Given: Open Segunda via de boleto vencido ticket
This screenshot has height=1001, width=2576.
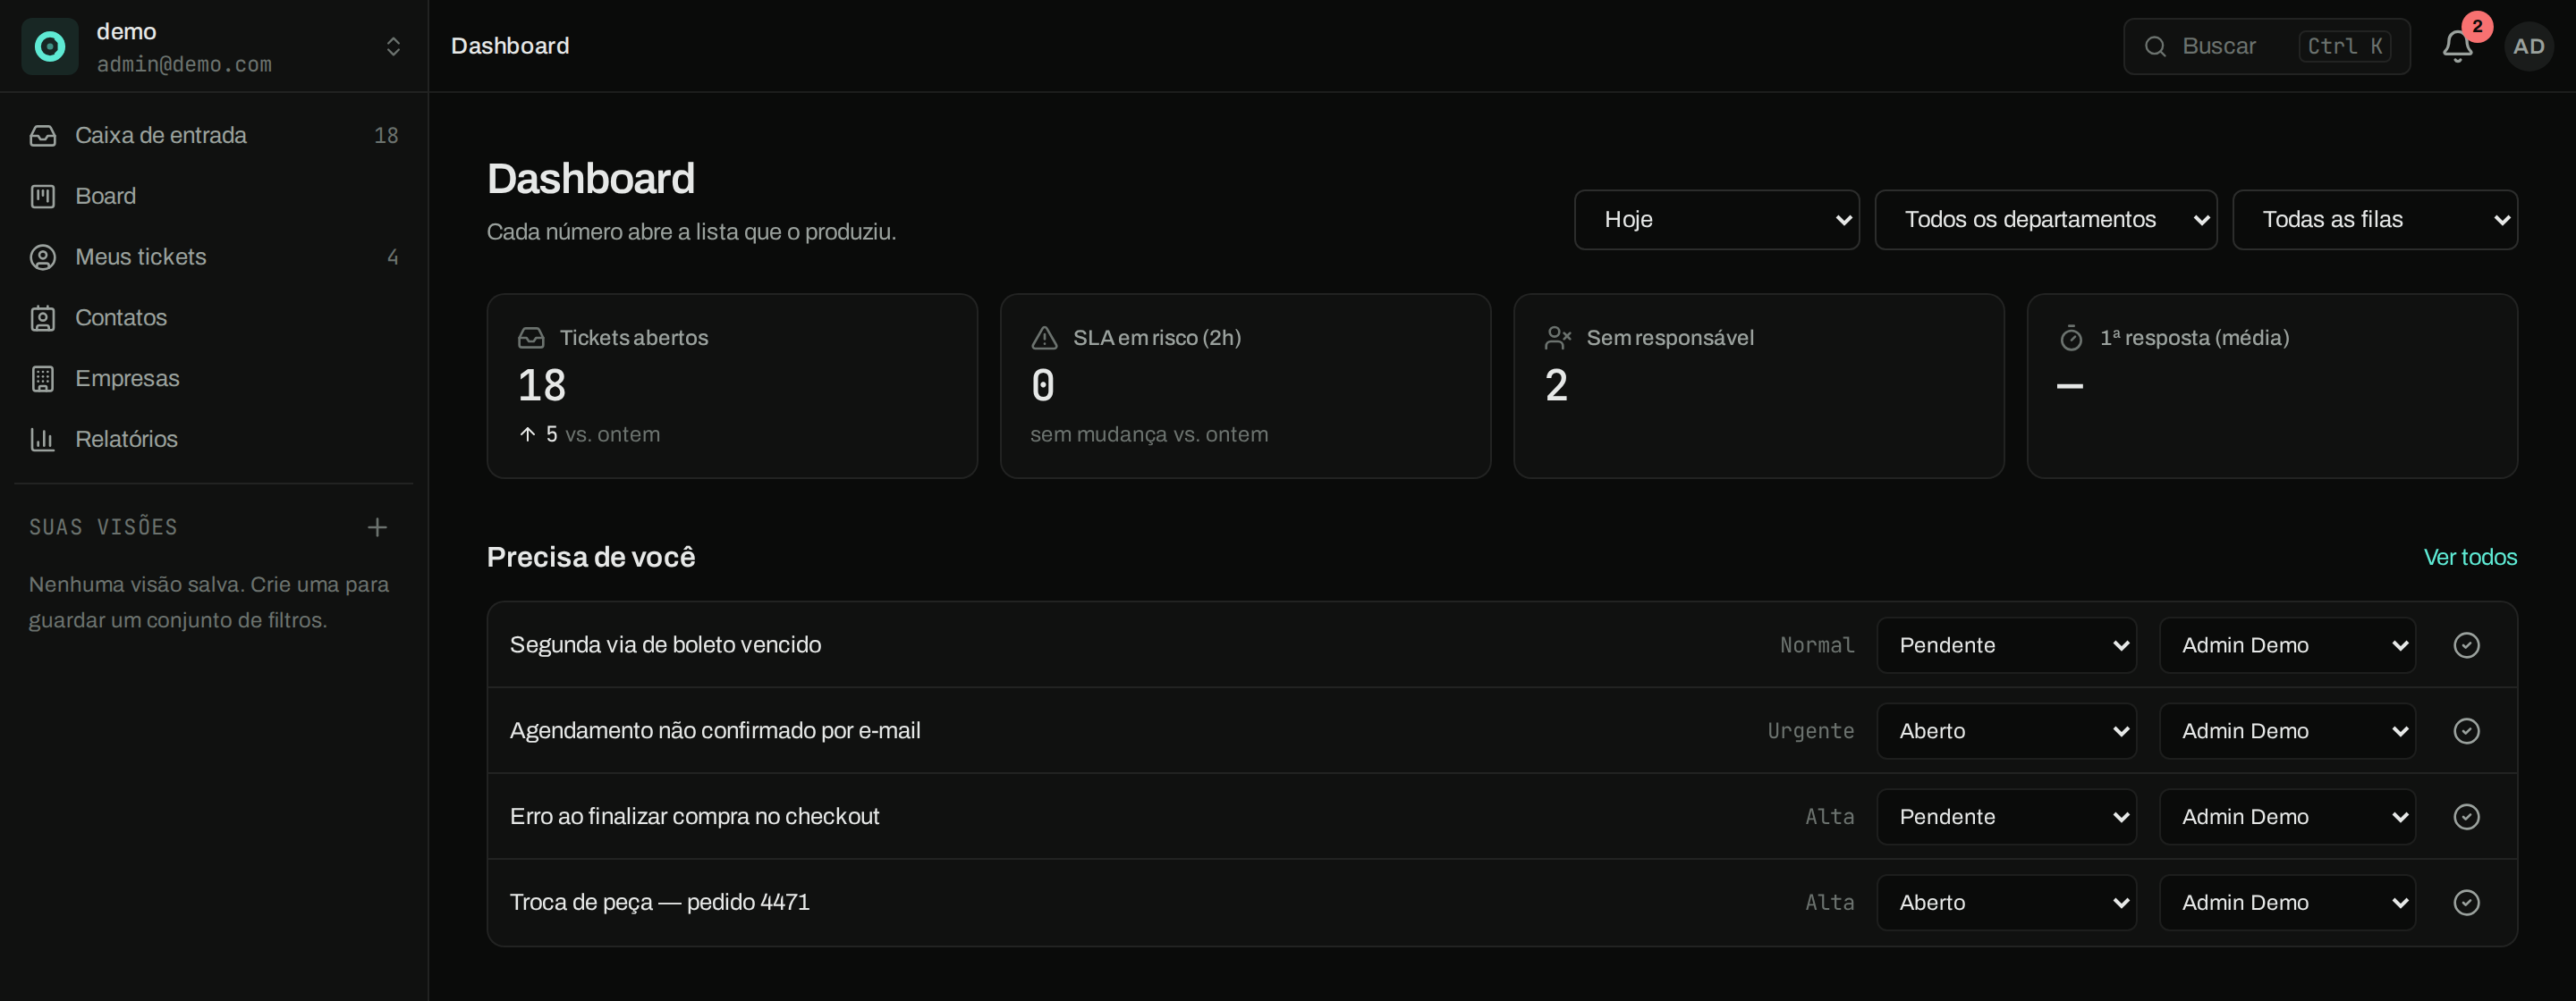Looking at the screenshot, I should click(665, 644).
